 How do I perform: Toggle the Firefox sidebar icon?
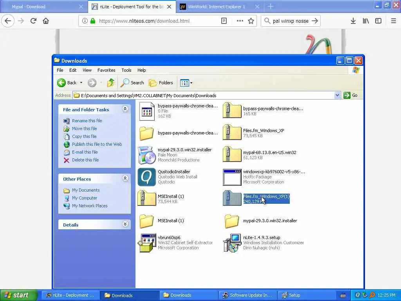pos(378,21)
